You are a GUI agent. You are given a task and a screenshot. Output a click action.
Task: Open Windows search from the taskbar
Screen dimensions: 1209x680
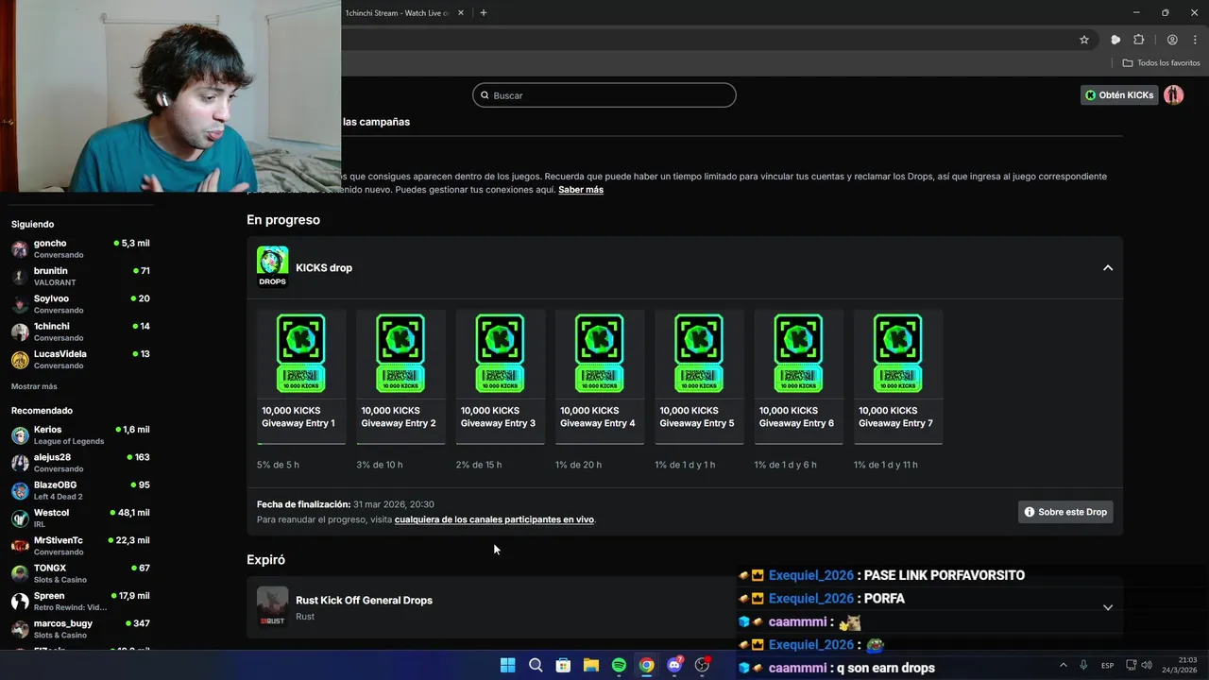coord(536,665)
